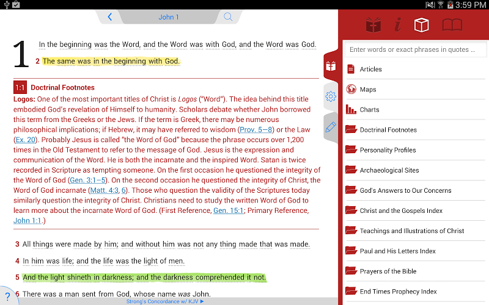Tap the Doctrinal Footnotes red heading
This screenshot has width=489, height=305.
coord(63,87)
